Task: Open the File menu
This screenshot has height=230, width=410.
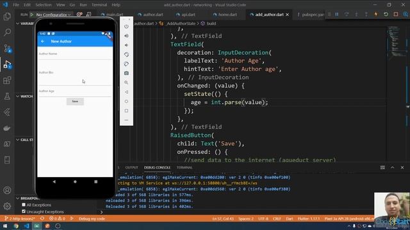Action: [16, 4]
